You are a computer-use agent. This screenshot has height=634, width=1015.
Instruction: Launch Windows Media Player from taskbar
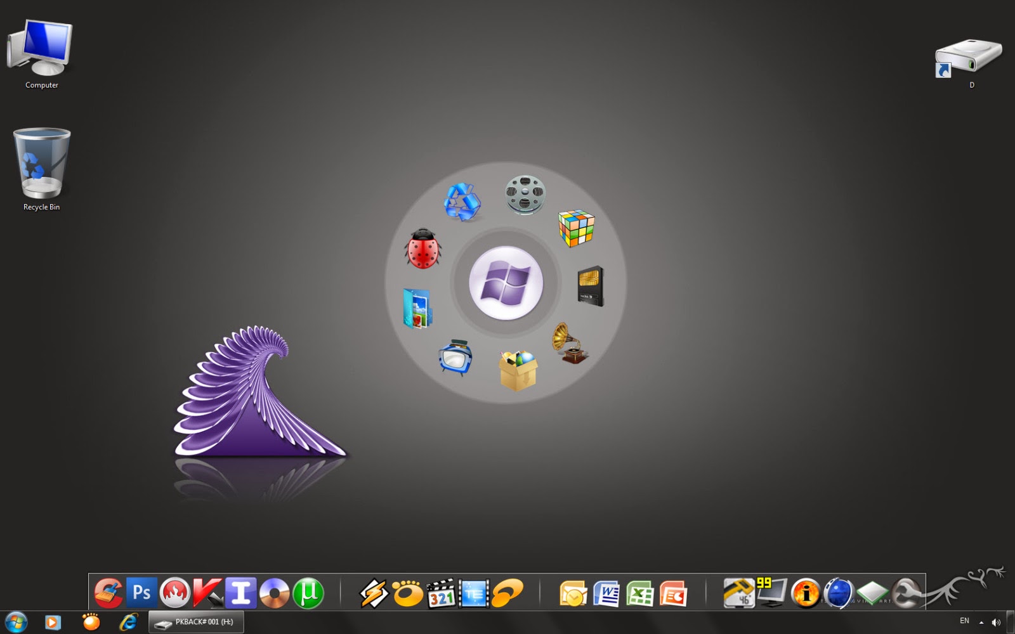tap(53, 623)
